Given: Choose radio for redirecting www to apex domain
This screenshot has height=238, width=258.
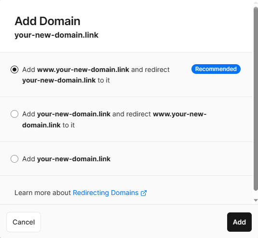Looking at the screenshot, I should [x=14, y=114].
